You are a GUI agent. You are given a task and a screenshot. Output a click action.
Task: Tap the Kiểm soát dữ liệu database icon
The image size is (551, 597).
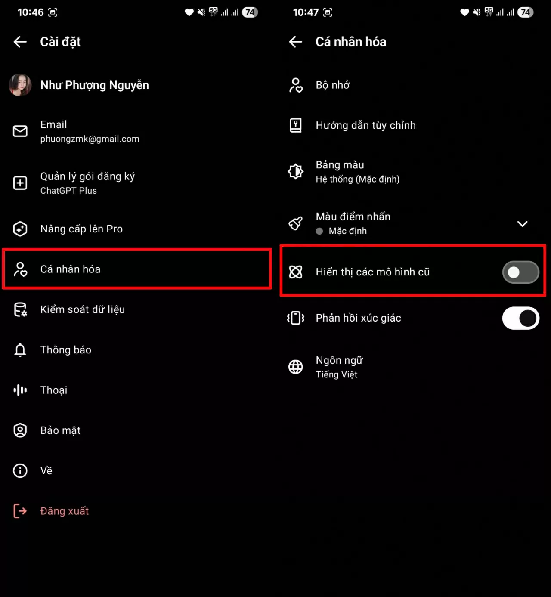pos(20,309)
